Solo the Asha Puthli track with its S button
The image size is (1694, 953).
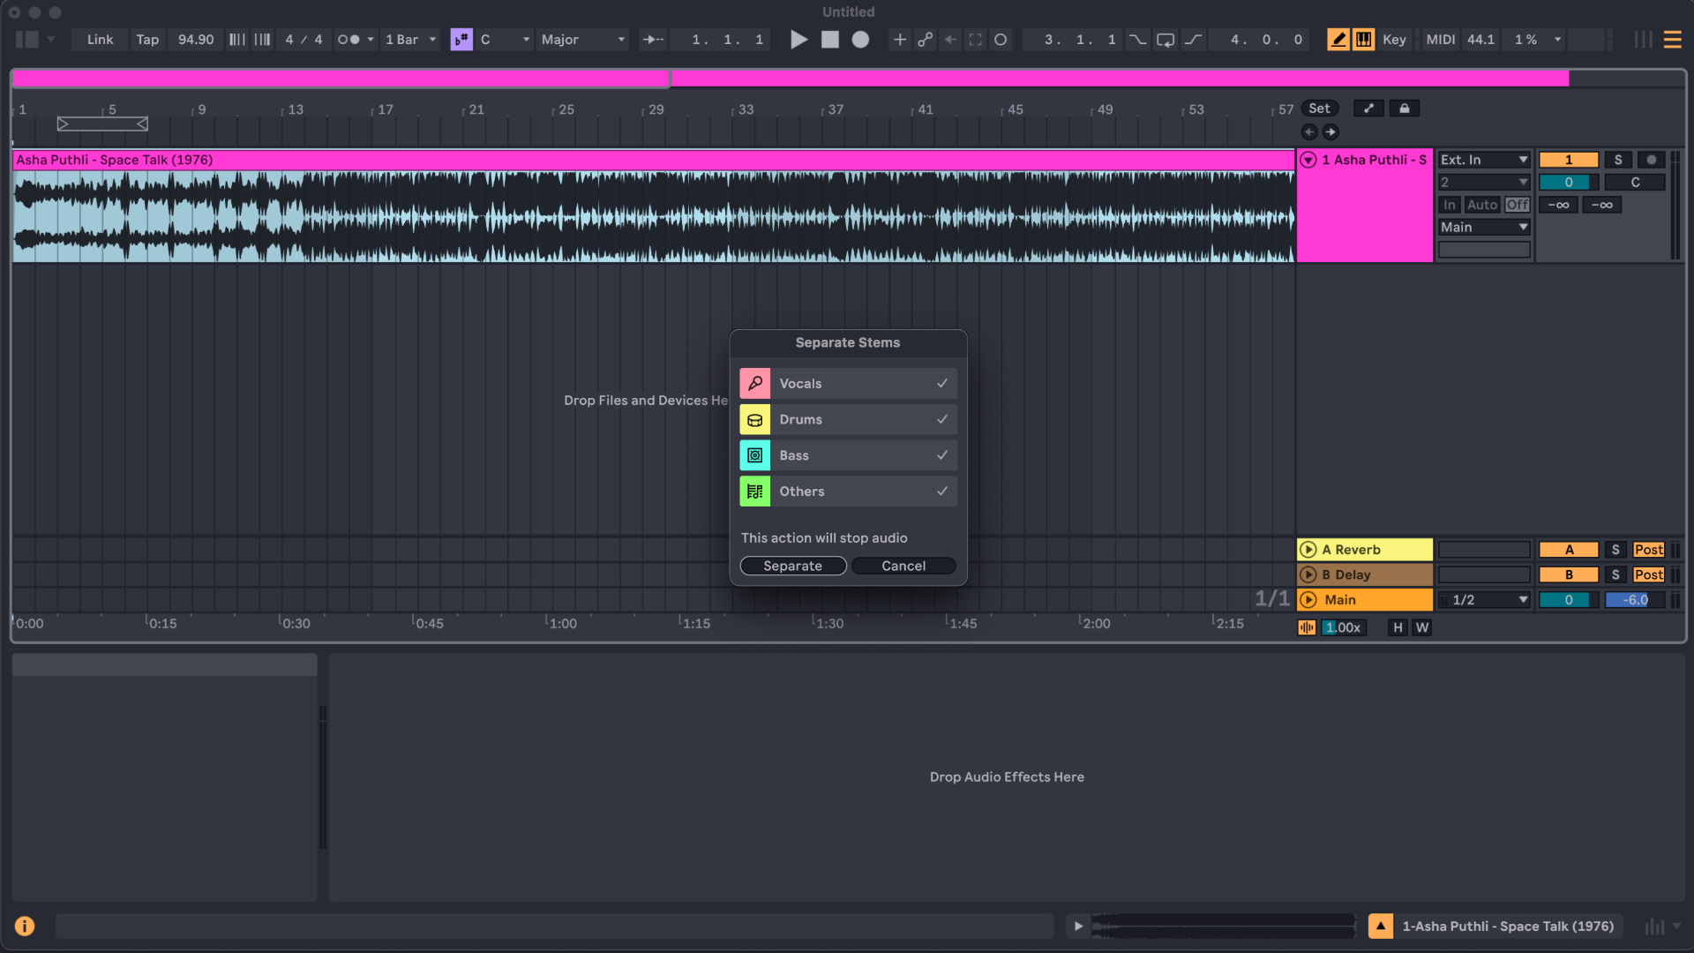point(1618,160)
